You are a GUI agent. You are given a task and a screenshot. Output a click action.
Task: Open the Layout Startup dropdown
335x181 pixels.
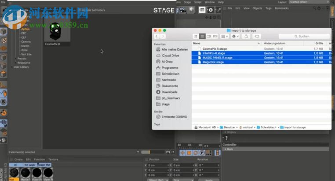coord(309,2)
